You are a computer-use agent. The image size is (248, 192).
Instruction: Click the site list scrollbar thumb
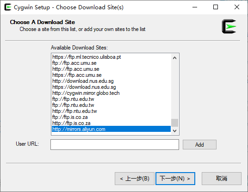coord(174,123)
